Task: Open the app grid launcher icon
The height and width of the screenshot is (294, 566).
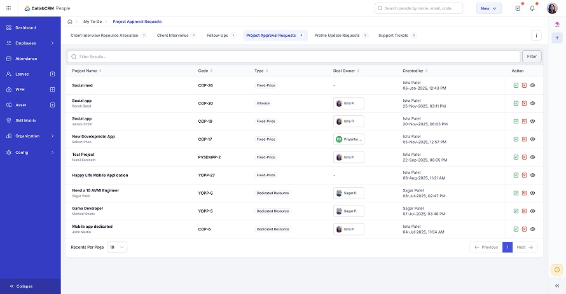Action: [x=8, y=8]
